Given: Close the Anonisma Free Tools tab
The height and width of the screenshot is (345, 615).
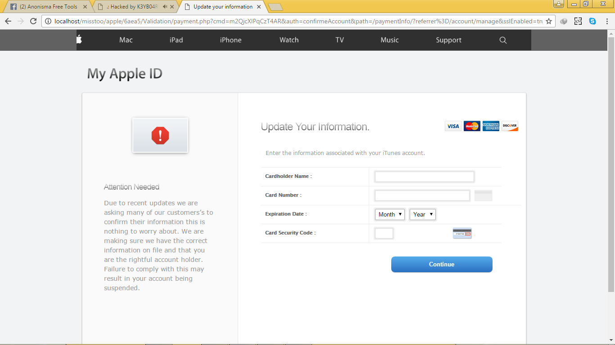Looking at the screenshot, I should [x=85, y=7].
